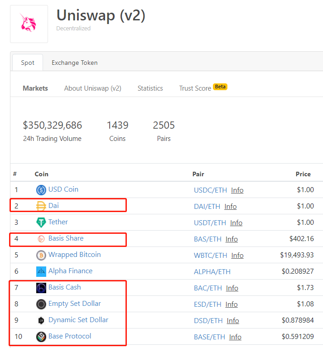Screen dimensions: 323x348
Task: Click the $19,493.93 Wrapped Bitcoin price
Action: click(297, 255)
